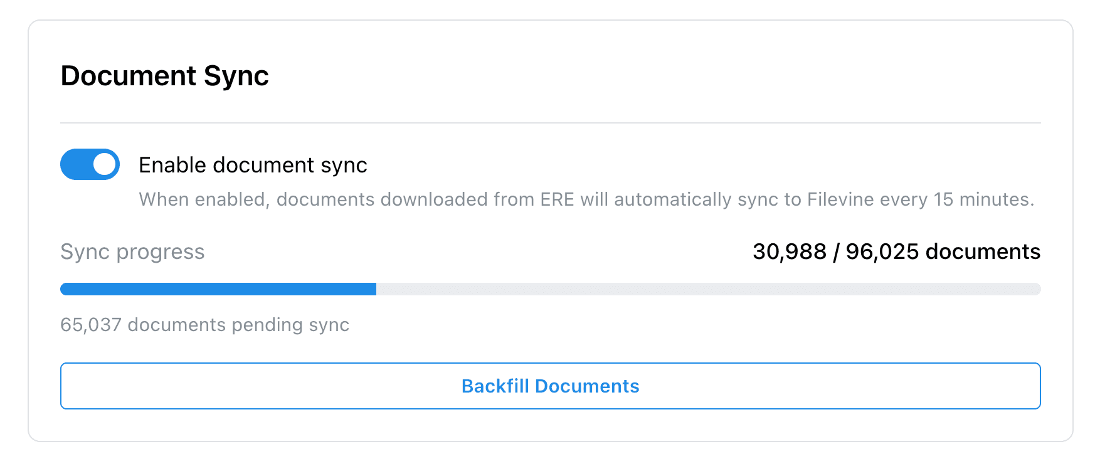This screenshot has height=459, width=1100.
Task: Click the Document Sync heading
Action: (164, 76)
